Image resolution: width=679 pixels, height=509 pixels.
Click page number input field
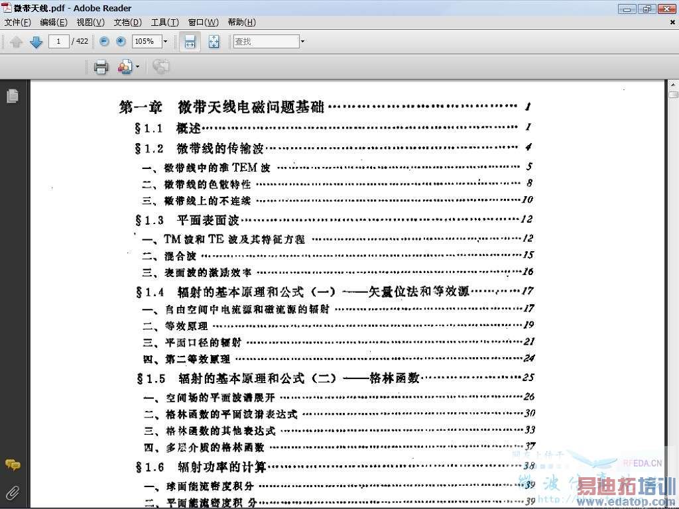(x=59, y=41)
